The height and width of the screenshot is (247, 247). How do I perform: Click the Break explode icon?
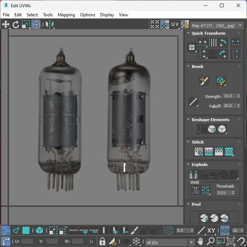point(193,174)
